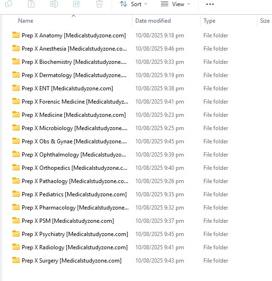Viewport: 272px width, 281px height.
Task: Sort by Date modified column header
Action: [x=153, y=21]
